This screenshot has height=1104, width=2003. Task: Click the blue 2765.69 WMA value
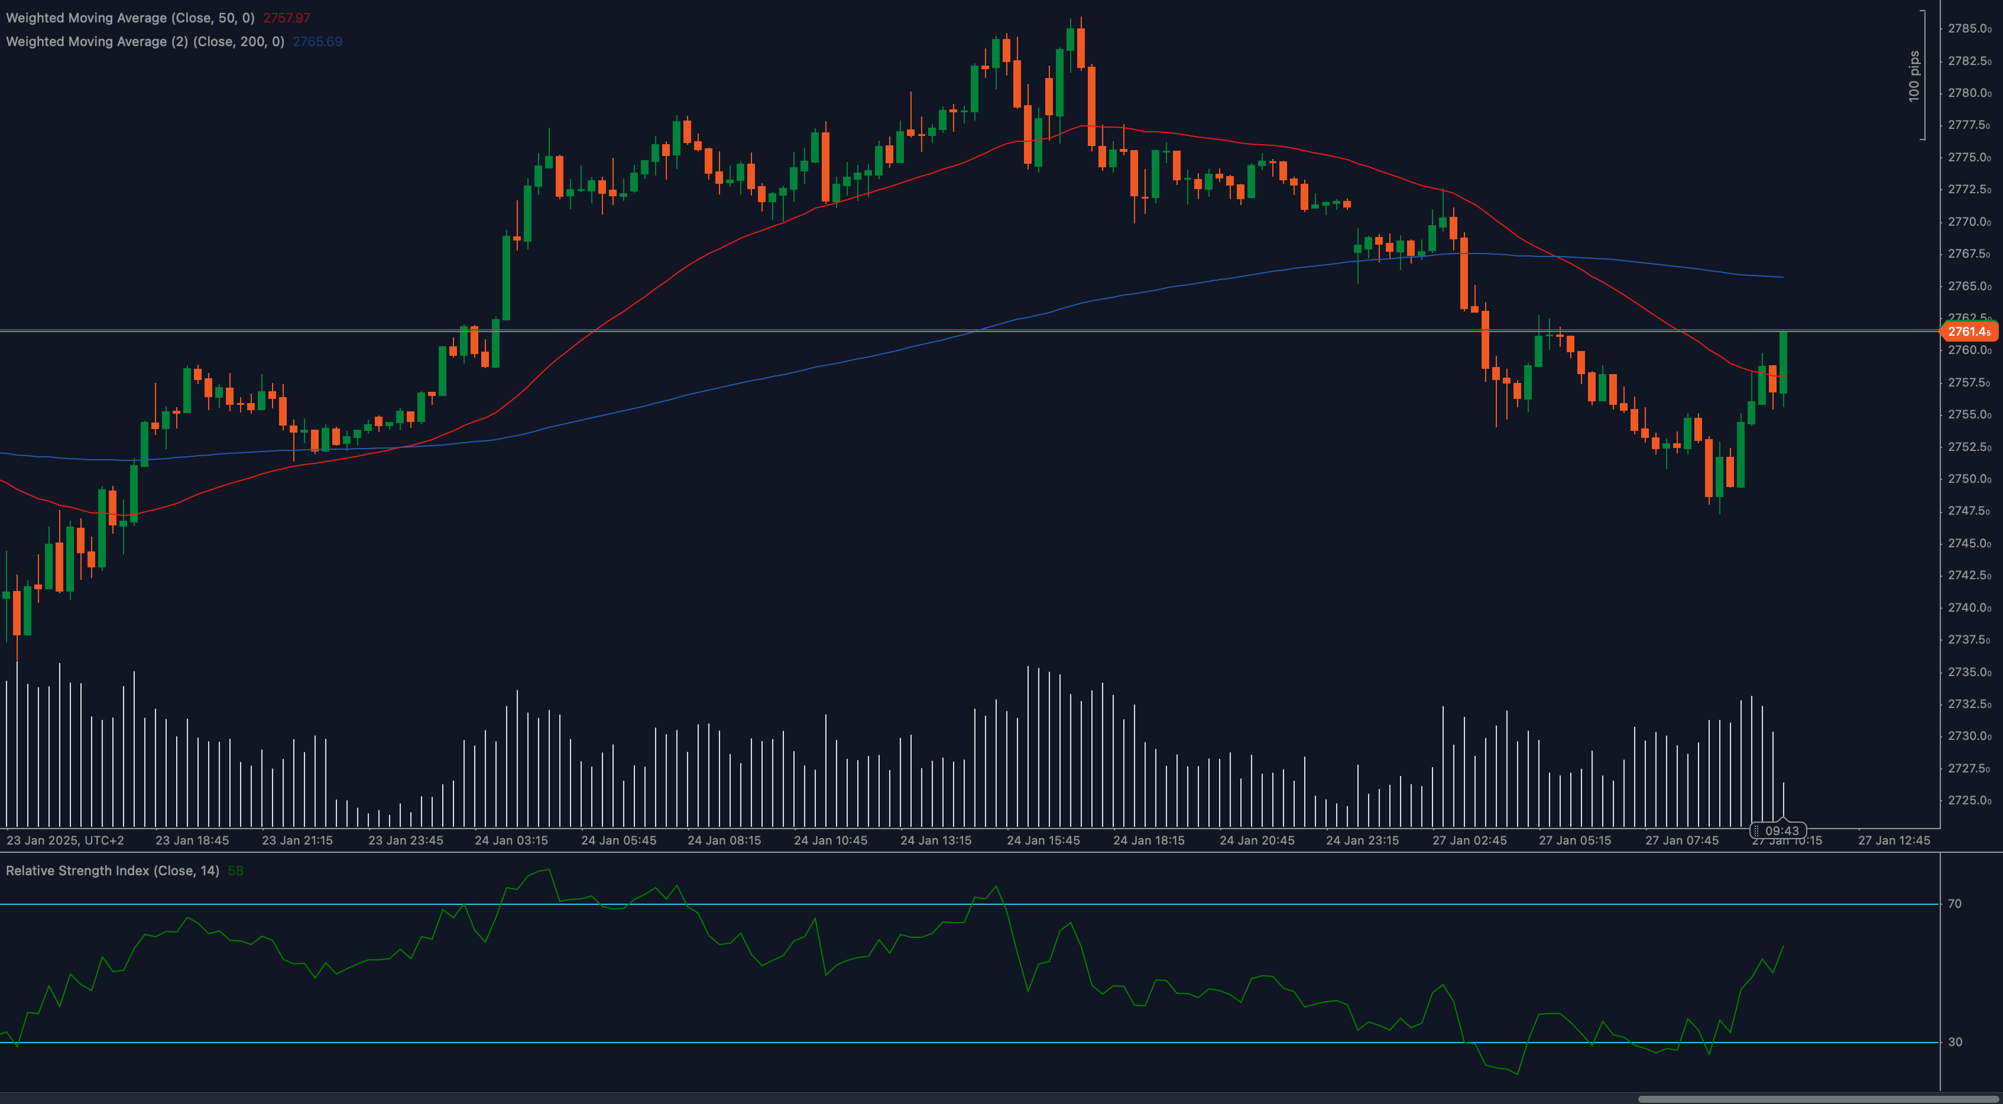tap(317, 42)
